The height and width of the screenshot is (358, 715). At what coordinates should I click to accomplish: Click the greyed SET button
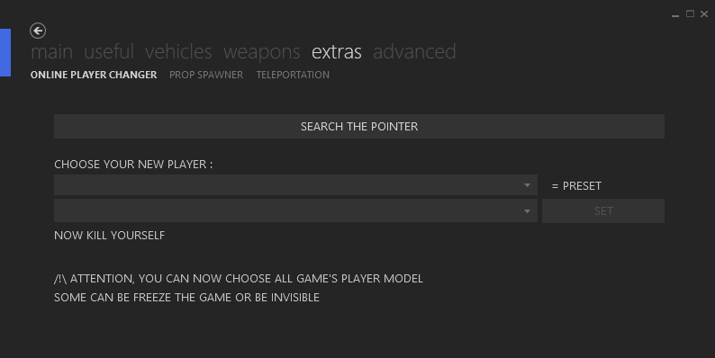tap(602, 210)
